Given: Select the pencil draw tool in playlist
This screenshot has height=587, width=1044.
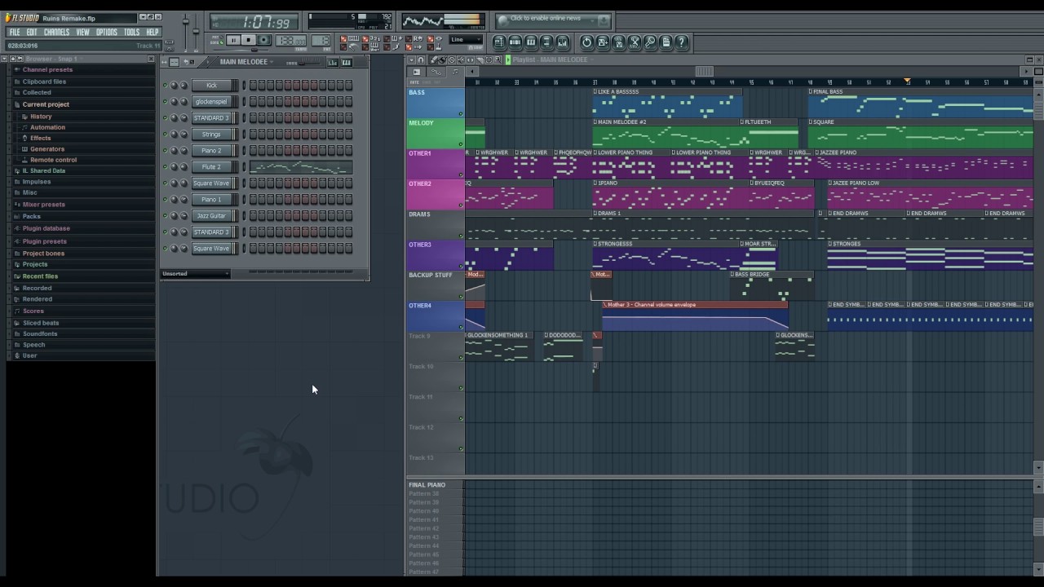Looking at the screenshot, I should [434, 60].
